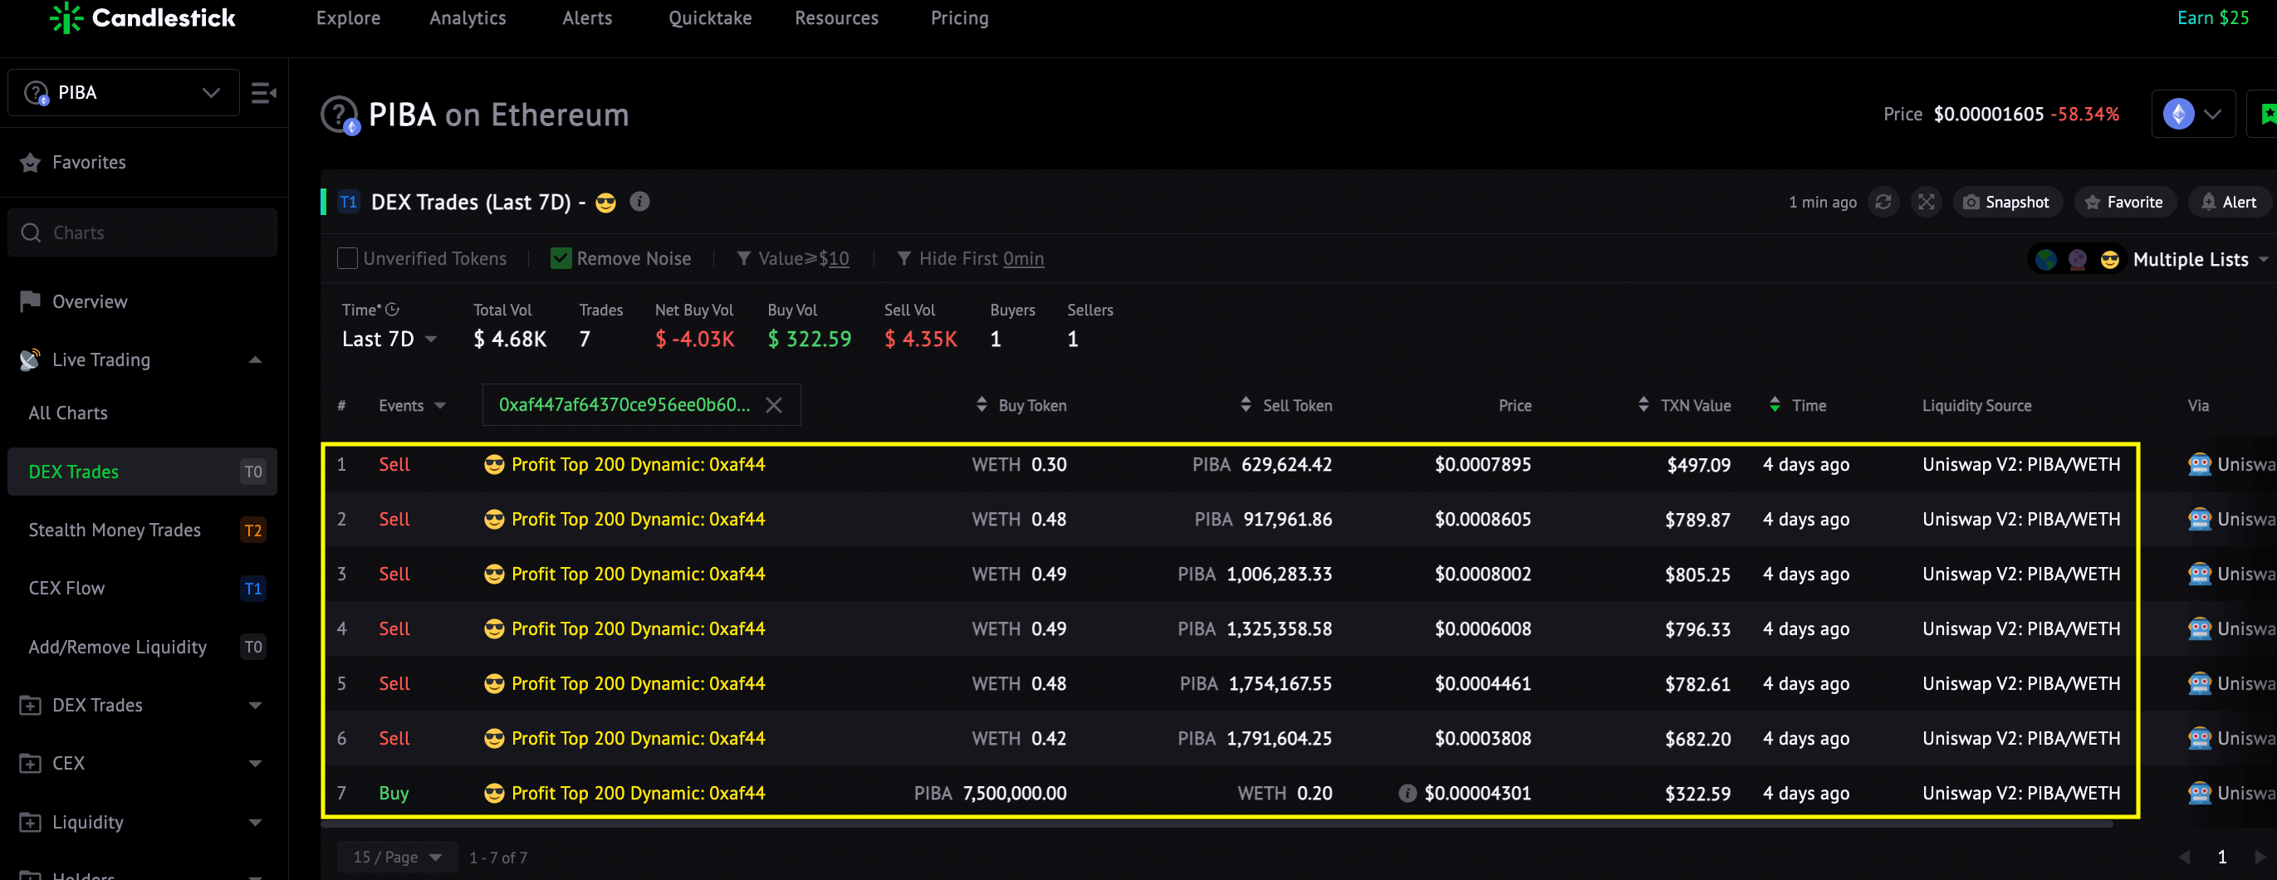
Task: Expand the chart to fullscreen
Action: pyautogui.click(x=1927, y=203)
